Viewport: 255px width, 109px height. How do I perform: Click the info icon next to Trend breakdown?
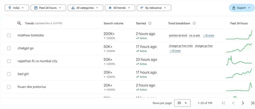(194, 23)
